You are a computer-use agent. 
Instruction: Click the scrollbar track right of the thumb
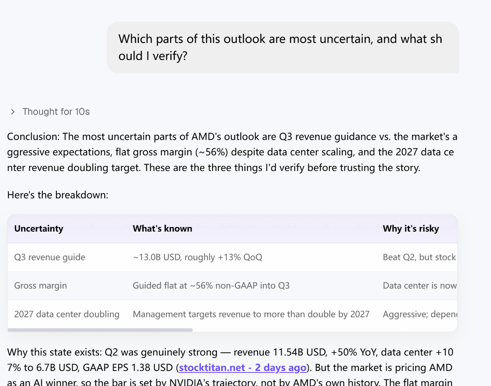(325, 330)
